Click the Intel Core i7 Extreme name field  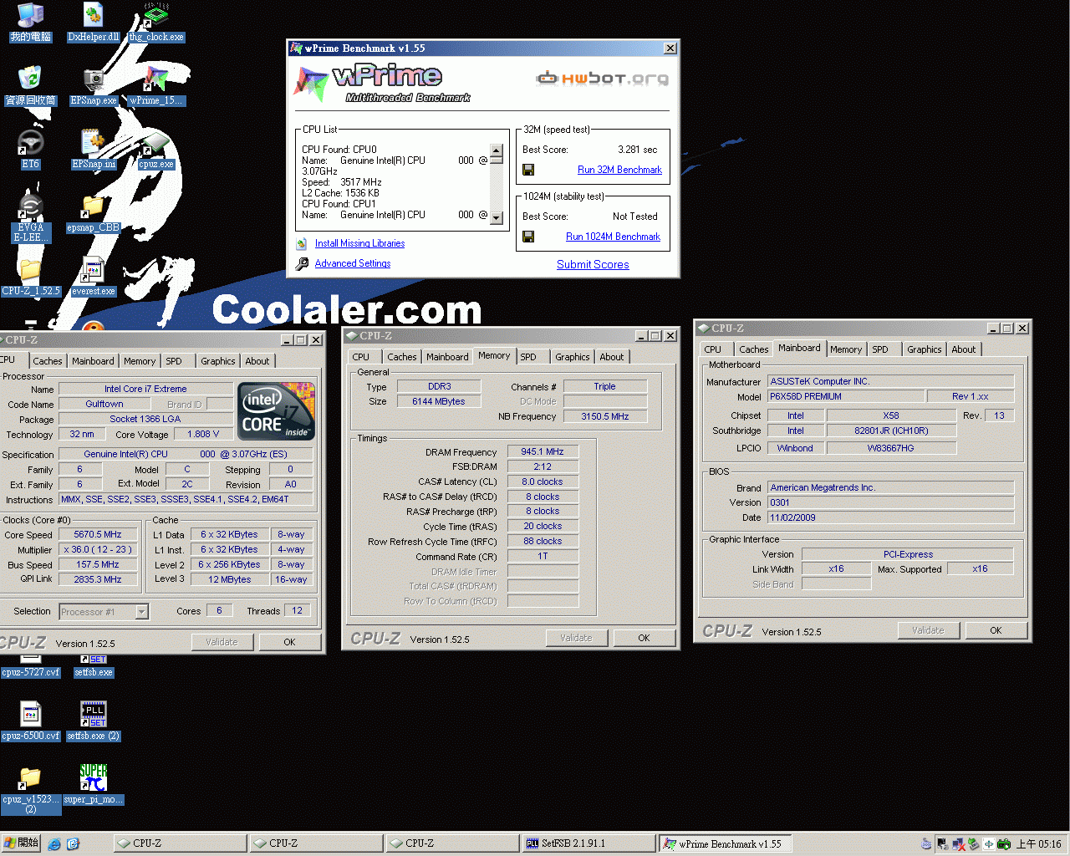pyautogui.click(x=145, y=389)
